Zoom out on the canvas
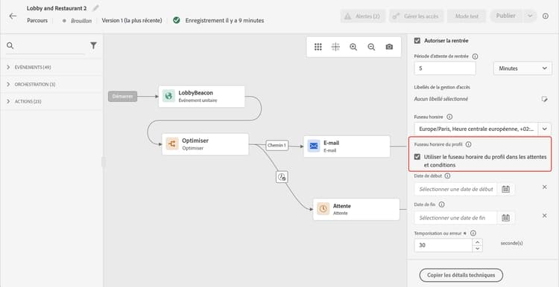This screenshot has height=287, width=559. [371, 47]
